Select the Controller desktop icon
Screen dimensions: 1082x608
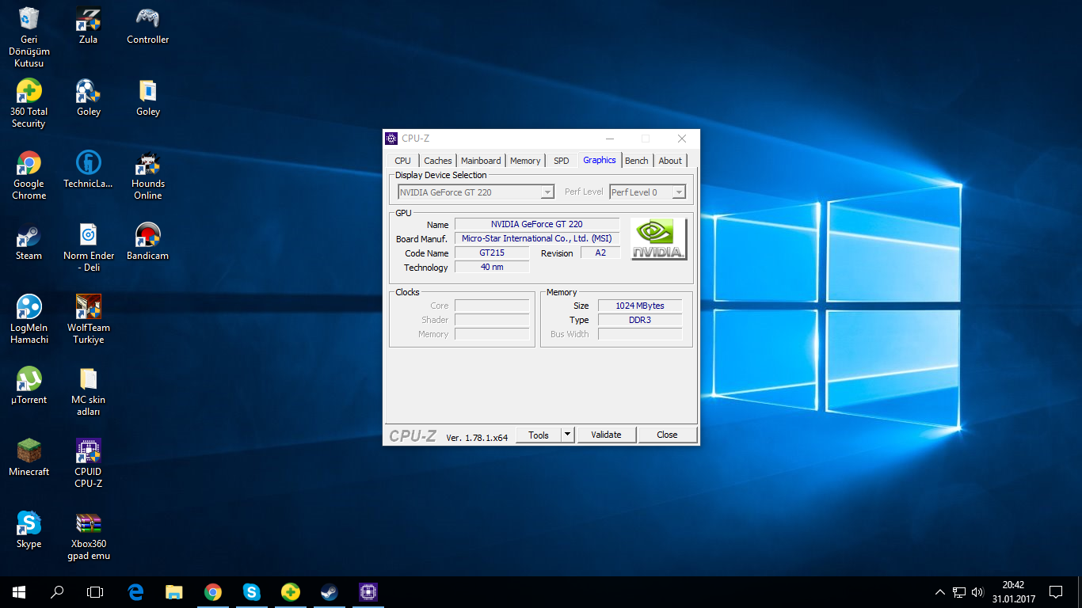[x=148, y=26]
